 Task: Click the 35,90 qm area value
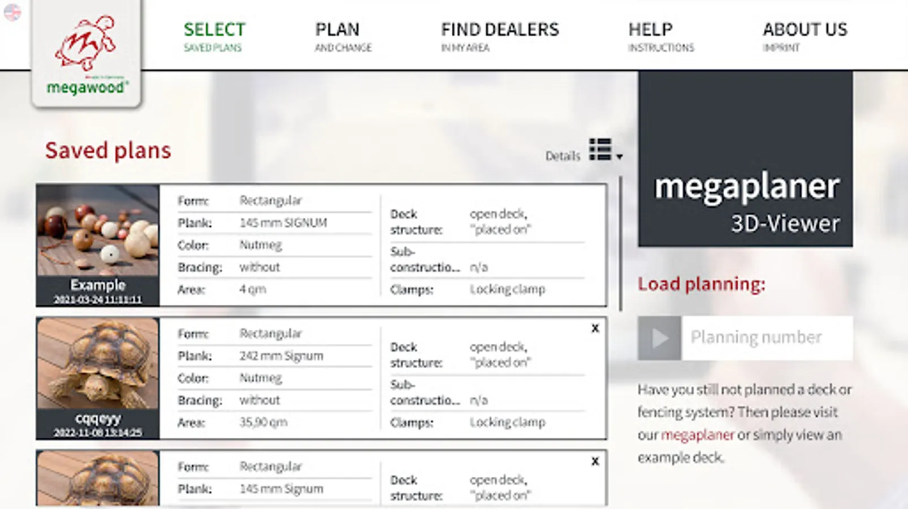[263, 422]
